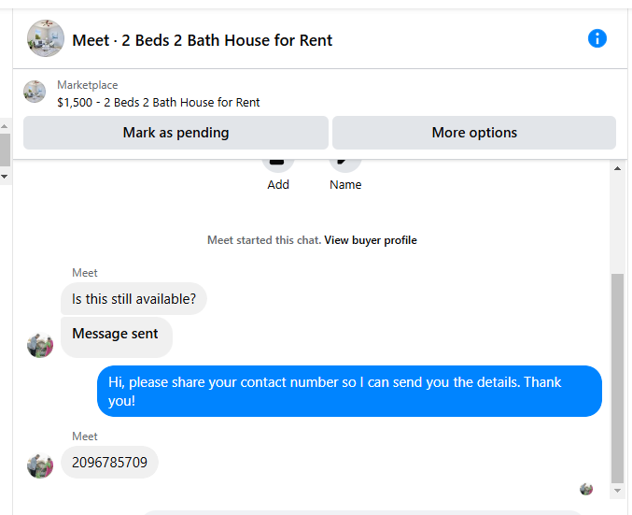This screenshot has height=515, width=632.
Task: Click the listing photo next to Meet title
Action: pos(46,38)
